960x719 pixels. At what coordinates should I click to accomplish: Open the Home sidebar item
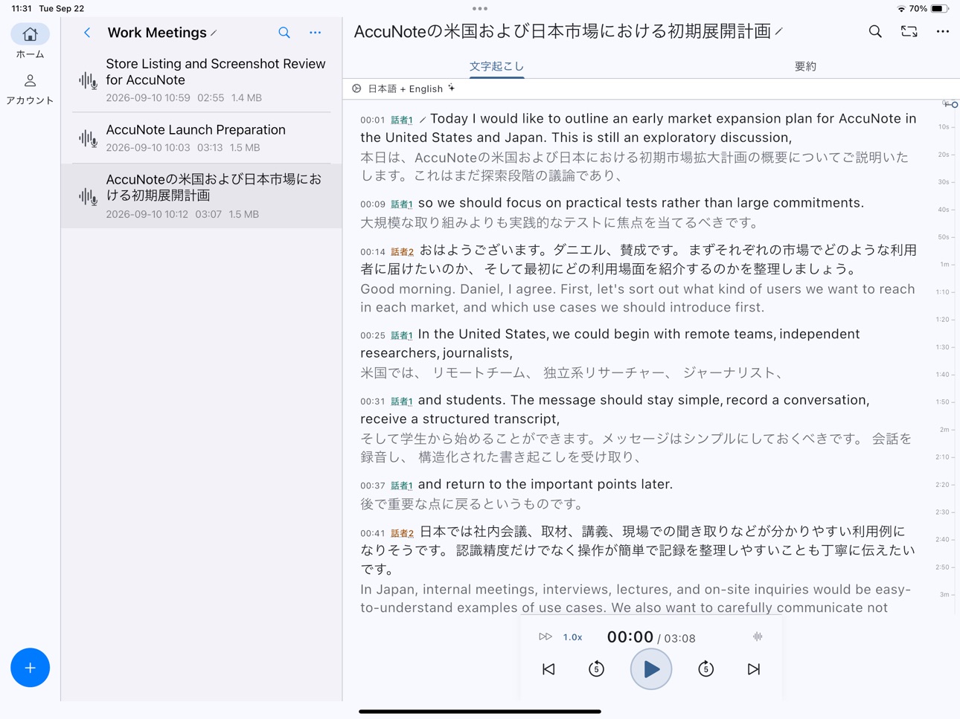coord(30,42)
